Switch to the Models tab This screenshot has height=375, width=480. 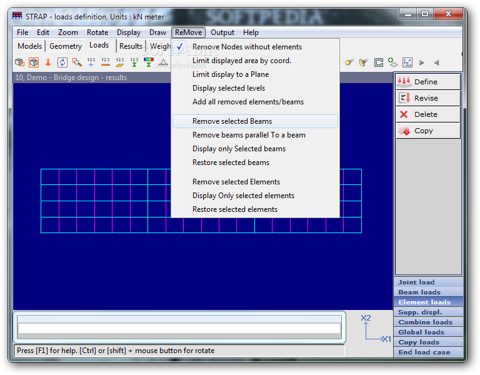point(30,46)
